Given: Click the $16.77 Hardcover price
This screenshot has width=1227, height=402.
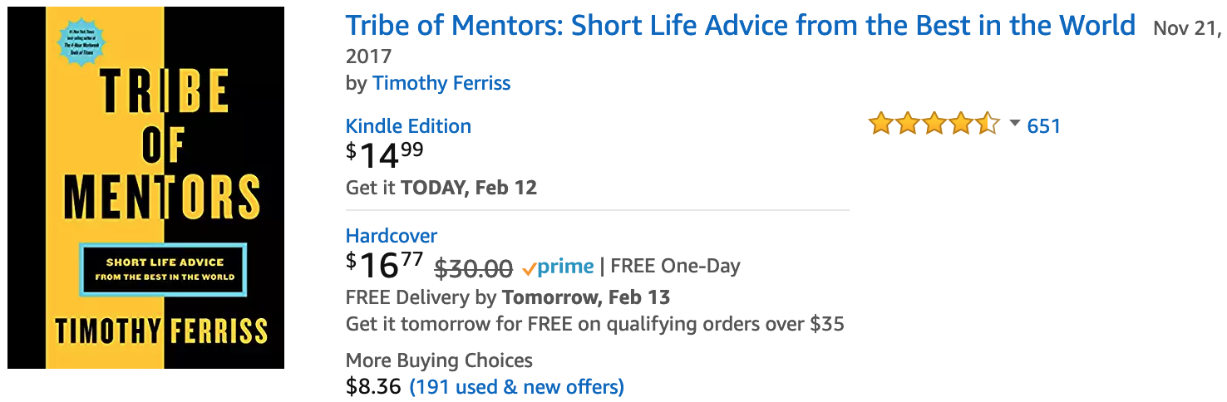Looking at the screenshot, I should point(385,265).
